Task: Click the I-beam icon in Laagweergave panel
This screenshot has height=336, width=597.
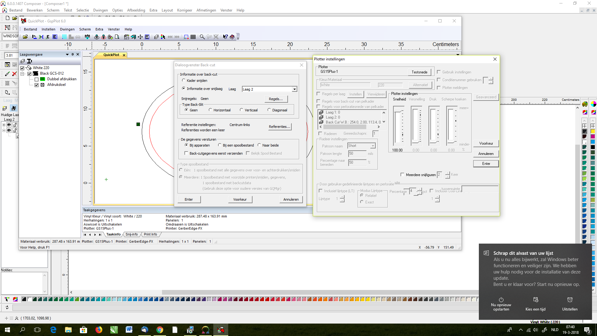Action: pos(30,61)
